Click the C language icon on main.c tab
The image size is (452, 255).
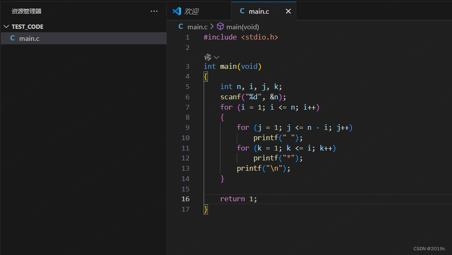tap(242, 12)
